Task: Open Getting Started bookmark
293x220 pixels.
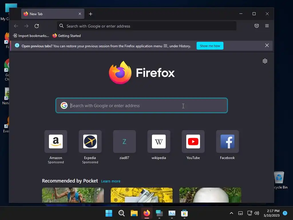Action: (66, 36)
